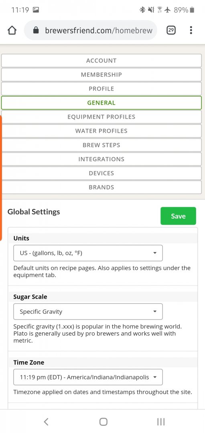Switch to the ACCOUNT tab
The image size is (205, 433).
(x=101, y=61)
